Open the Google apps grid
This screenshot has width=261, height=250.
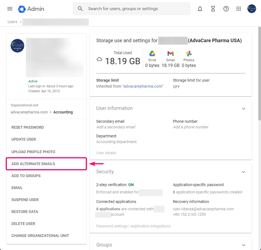tap(239, 9)
